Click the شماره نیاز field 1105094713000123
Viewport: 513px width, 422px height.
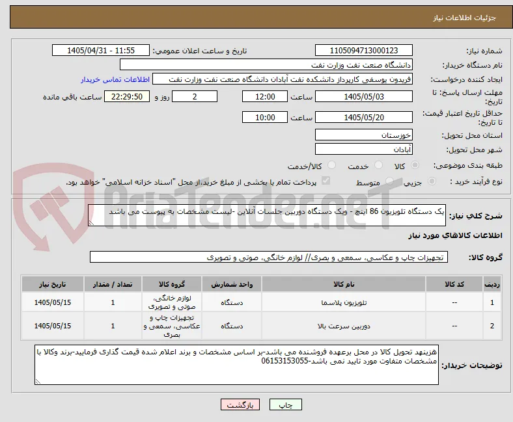364,50
